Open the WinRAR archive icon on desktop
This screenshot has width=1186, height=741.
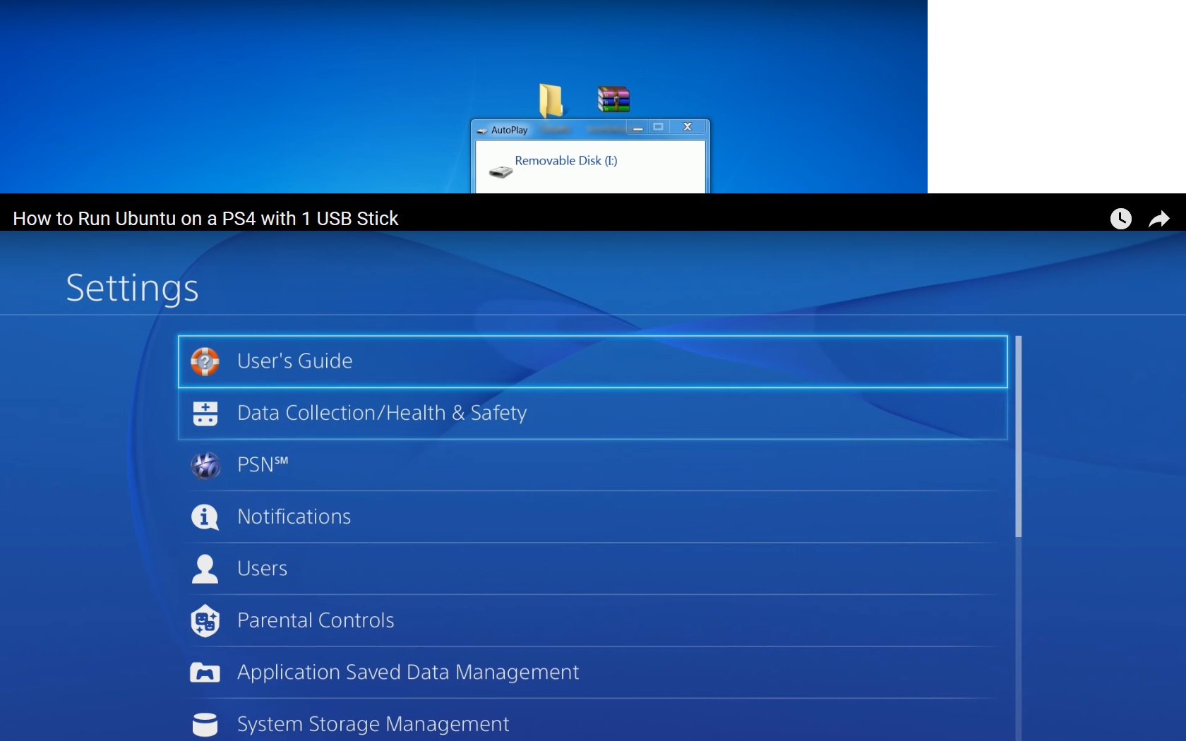(613, 100)
